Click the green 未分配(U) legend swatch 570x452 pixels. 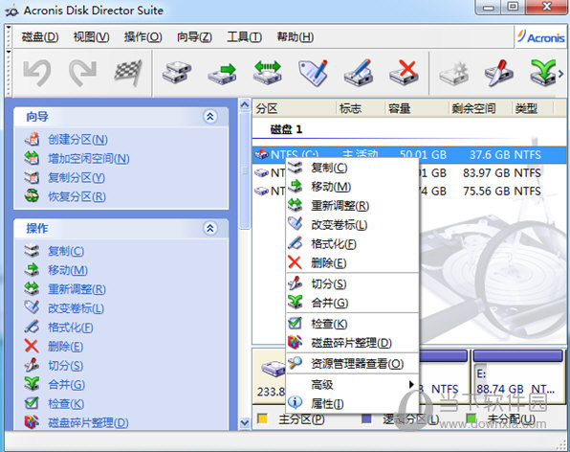click(x=471, y=418)
